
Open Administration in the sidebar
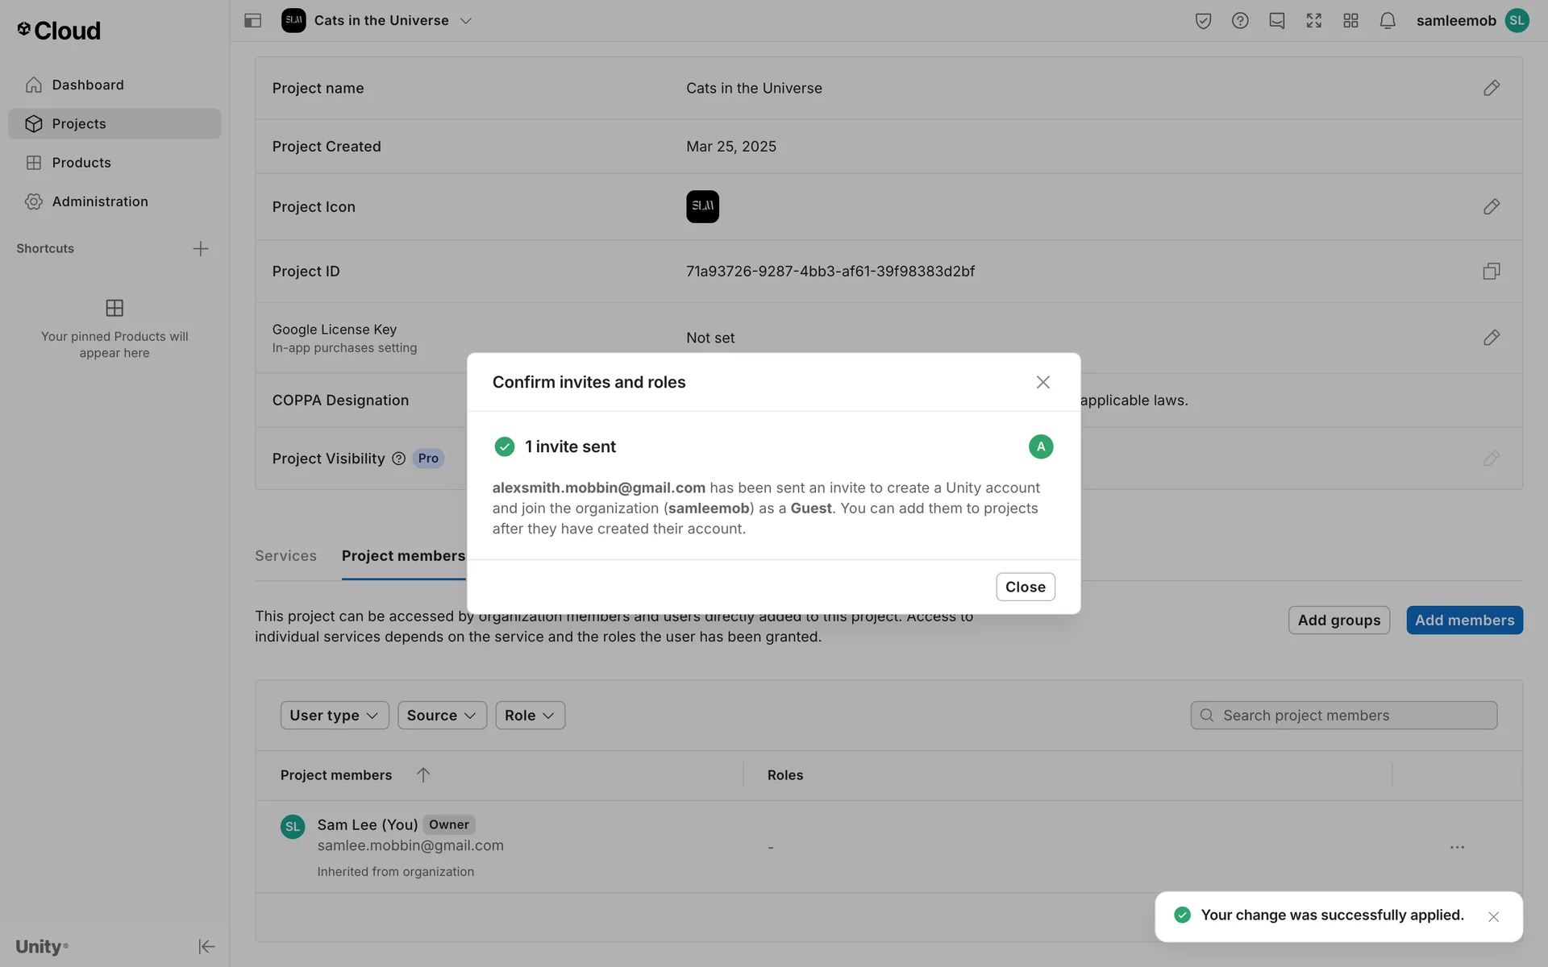(100, 201)
